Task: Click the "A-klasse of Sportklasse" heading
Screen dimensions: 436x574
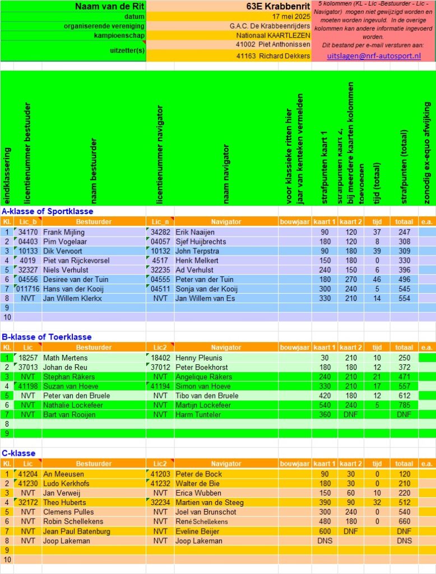Action: (x=48, y=211)
